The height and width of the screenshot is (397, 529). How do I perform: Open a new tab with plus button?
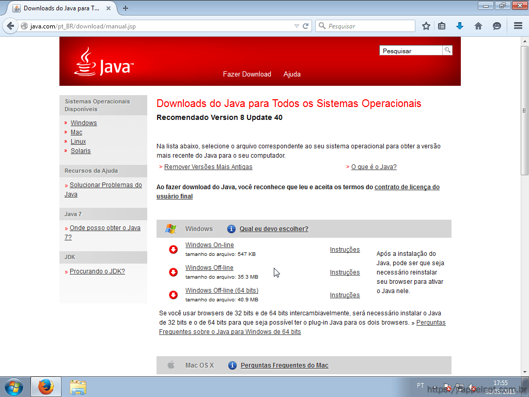click(x=126, y=8)
